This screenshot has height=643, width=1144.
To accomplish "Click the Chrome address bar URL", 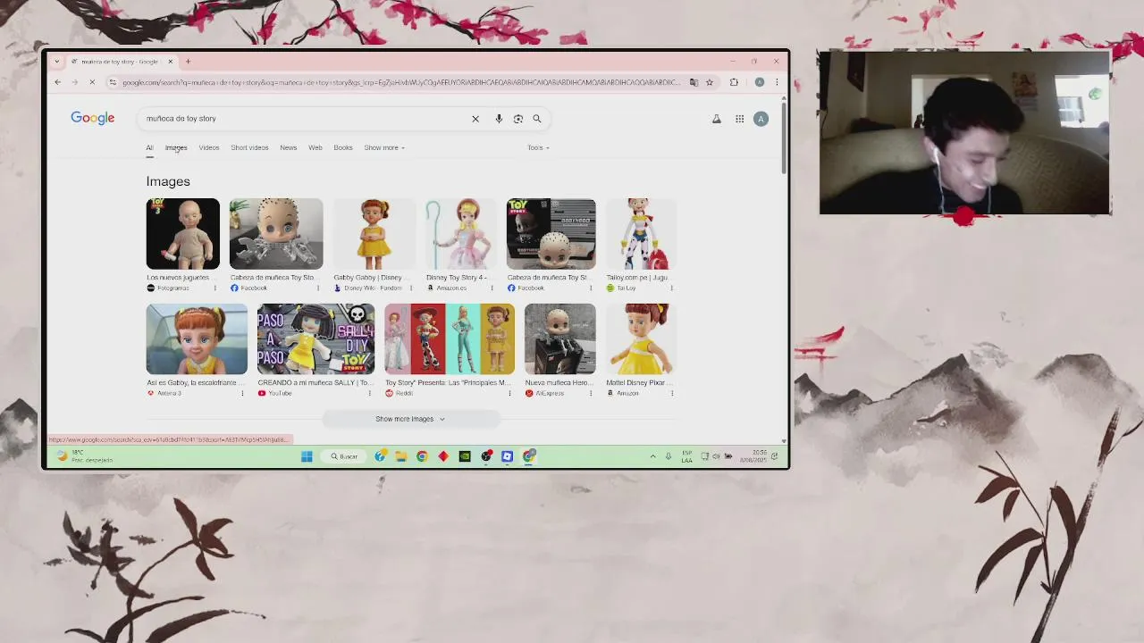I will click(401, 82).
